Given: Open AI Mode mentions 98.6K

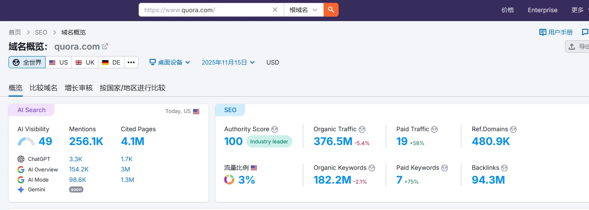Looking at the screenshot, I should pos(77,180).
